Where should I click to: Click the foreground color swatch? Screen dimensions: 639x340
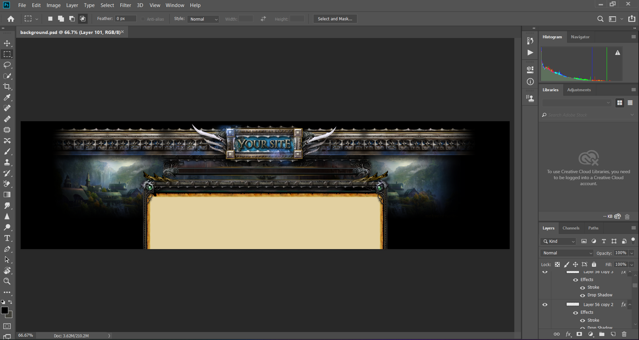(5, 310)
